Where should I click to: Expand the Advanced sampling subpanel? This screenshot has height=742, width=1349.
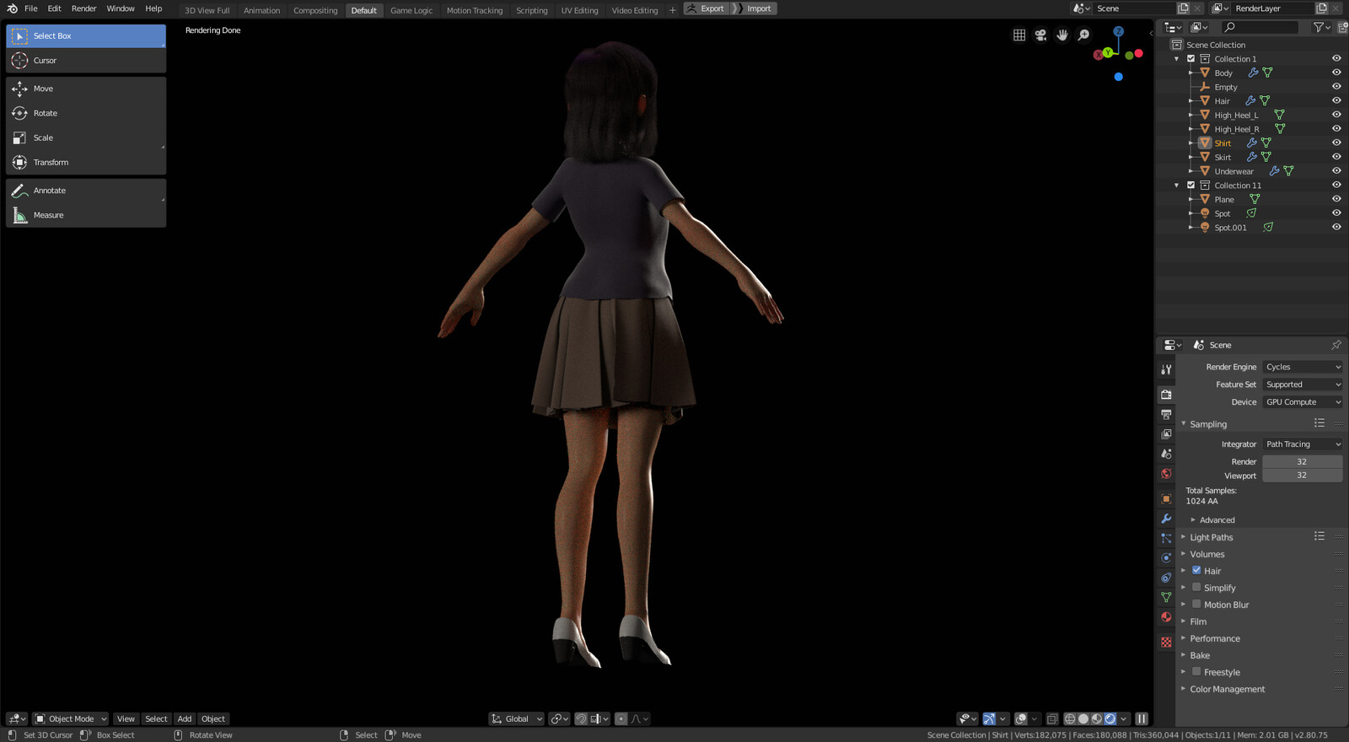[1217, 520]
